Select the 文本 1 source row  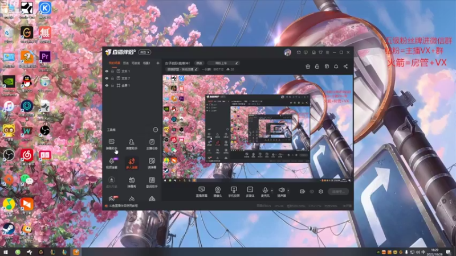click(x=132, y=71)
